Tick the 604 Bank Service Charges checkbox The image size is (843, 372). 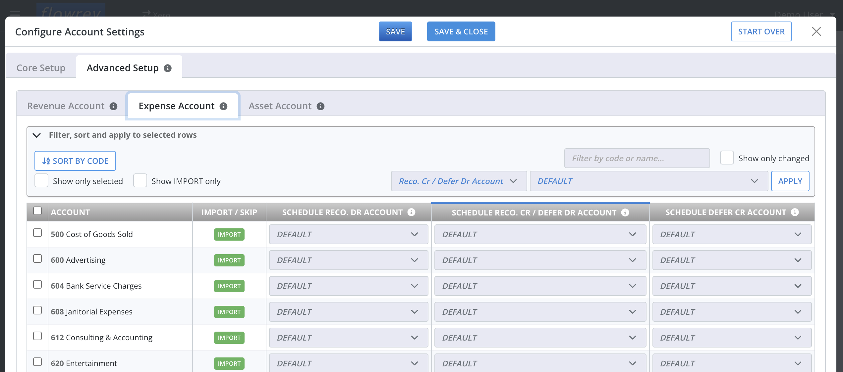click(37, 284)
